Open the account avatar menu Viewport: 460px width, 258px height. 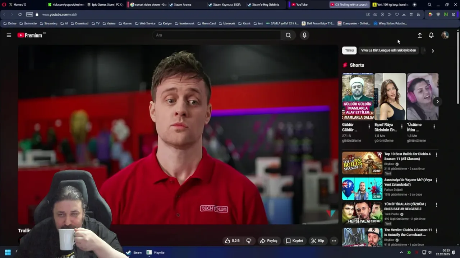click(x=445, y=35)
